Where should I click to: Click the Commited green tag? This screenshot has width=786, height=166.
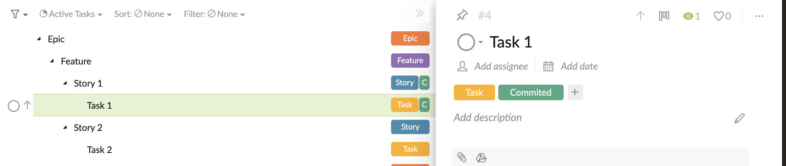pyautogui.click(x=531, y=92)
